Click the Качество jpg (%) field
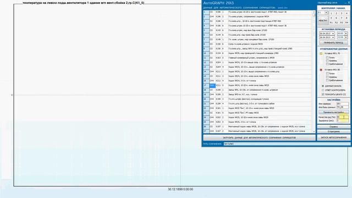This screenshot has width=352, height=198. click(342, 117)
